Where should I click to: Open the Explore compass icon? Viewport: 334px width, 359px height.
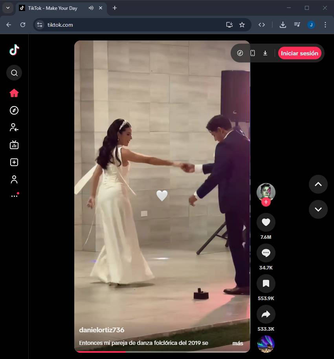pyautogui.click(x=14, y=110)
